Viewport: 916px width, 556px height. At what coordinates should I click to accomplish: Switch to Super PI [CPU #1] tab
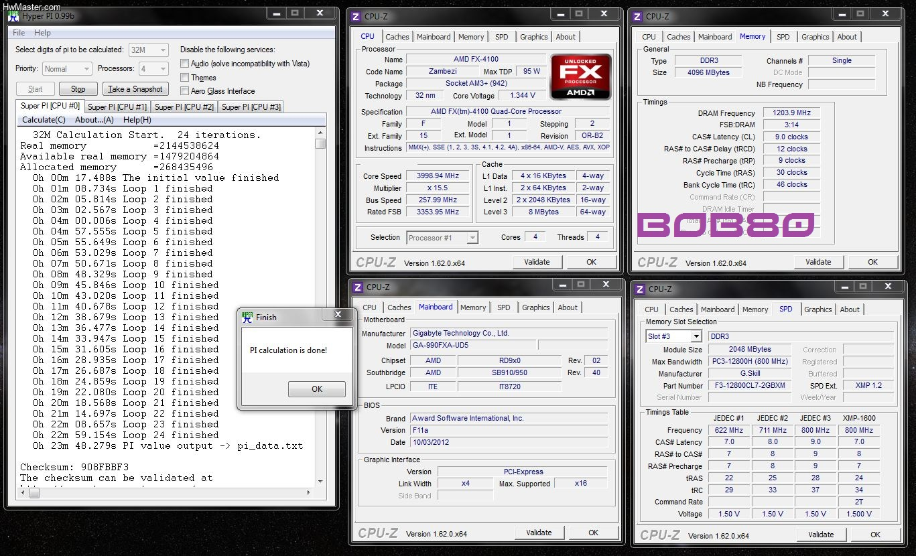point(117,107)
